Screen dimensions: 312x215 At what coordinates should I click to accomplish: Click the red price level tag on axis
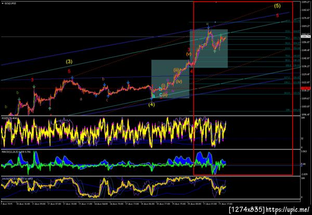click(x=306, y=88)
